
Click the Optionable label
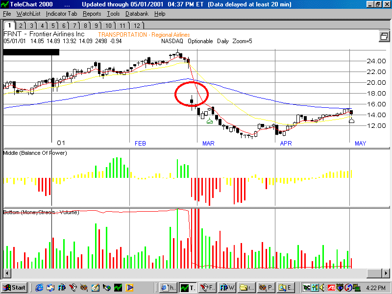[200, 41]
